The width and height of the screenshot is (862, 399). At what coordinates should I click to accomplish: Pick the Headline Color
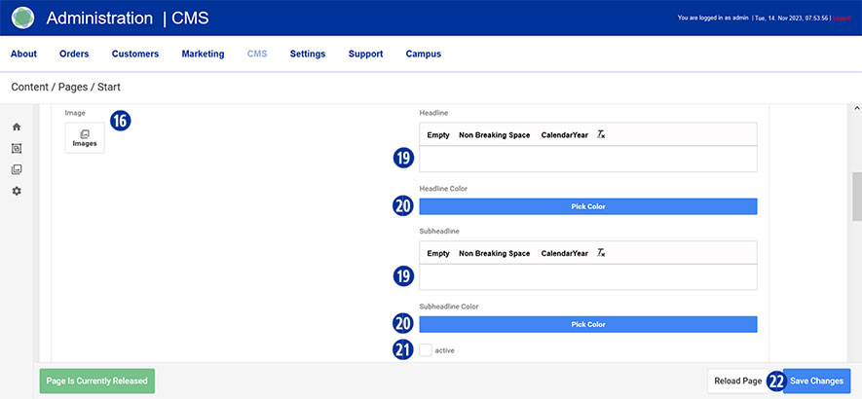point(587,206)
